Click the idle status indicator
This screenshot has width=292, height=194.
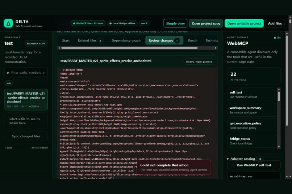(x=277, y=38)
